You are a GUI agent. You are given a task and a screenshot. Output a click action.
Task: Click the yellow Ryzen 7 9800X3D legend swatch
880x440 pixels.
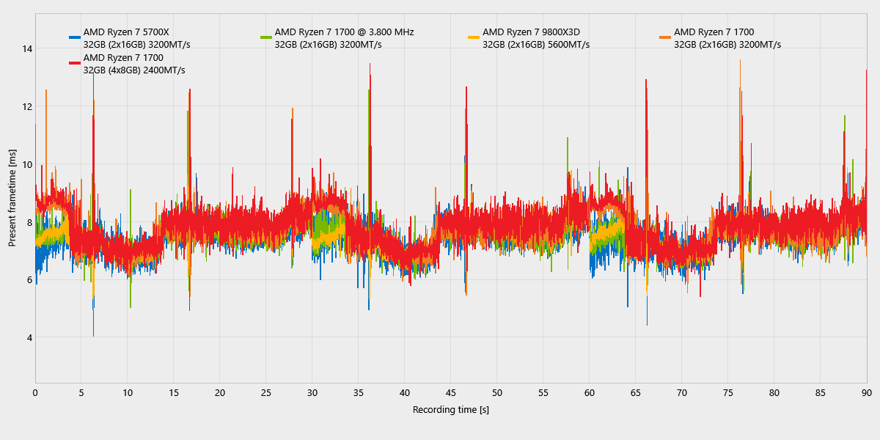(x=474, y=37)
